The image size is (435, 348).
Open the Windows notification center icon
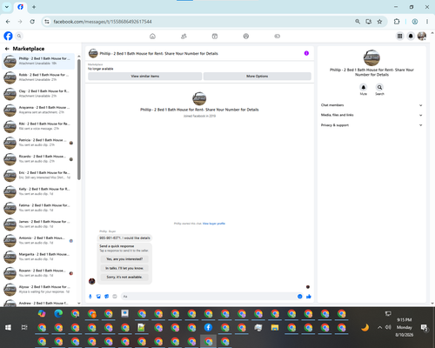(425, 328)
